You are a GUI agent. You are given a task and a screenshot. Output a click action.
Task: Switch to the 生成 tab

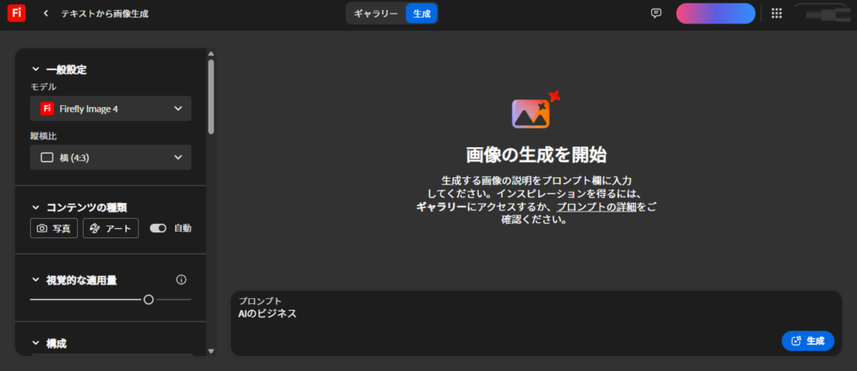pyautogui.click(x=422, y=13)
